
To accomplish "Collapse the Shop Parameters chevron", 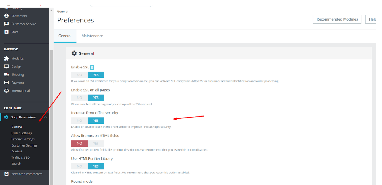I will pyautogui.click(x=45, y=117).
